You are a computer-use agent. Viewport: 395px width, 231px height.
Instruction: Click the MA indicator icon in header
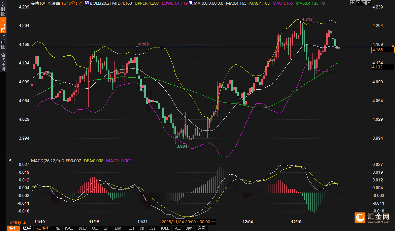(191, 3)
